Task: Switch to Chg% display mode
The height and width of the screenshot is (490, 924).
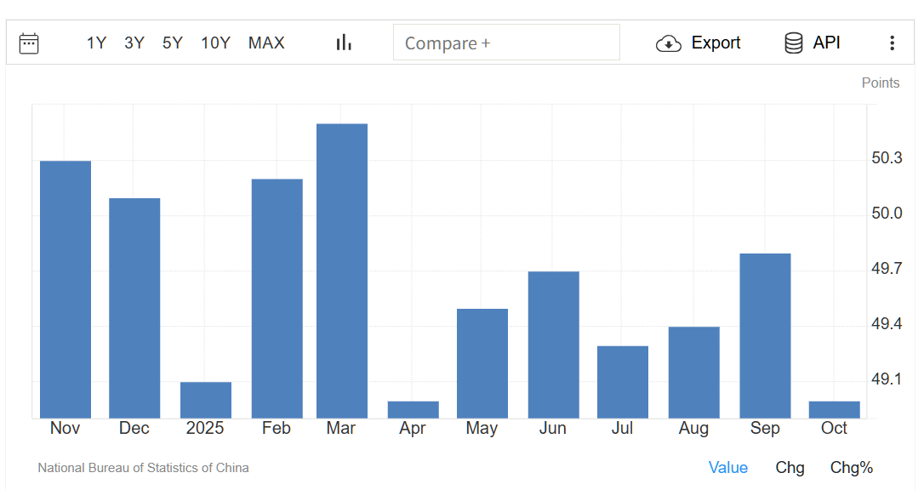Action: (x=852, y=468)
